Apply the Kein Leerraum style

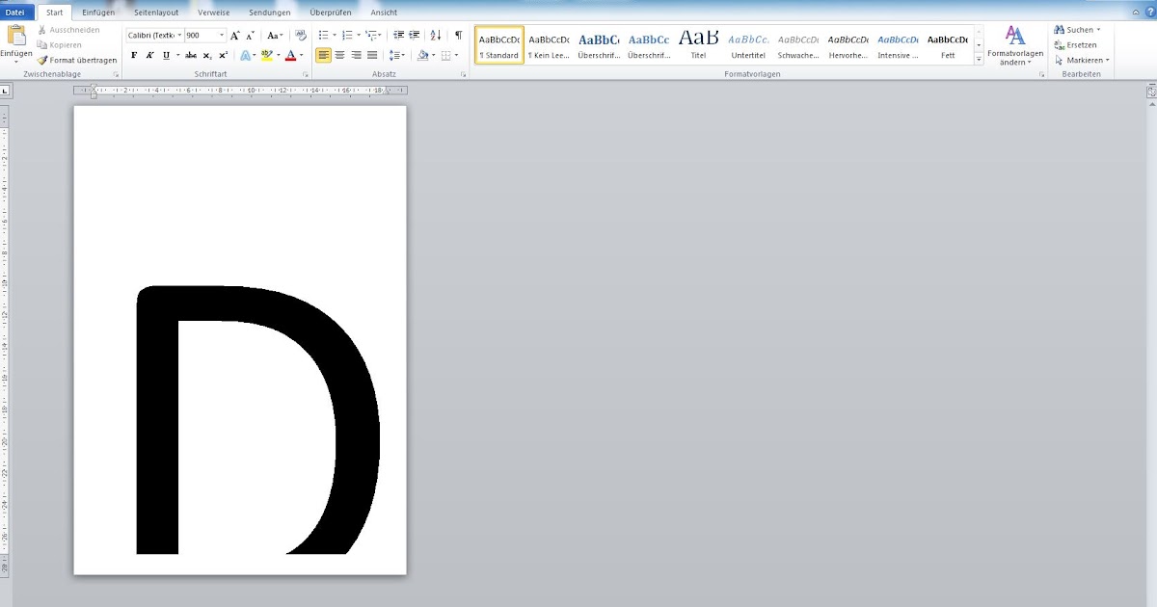coord(549,45)
